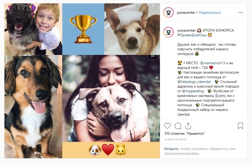Open the three-dot more options menu

coord(241,12)
